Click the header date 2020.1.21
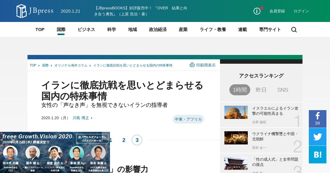The image size is (330, 173). pyautogui.click(x=70, y=11)
